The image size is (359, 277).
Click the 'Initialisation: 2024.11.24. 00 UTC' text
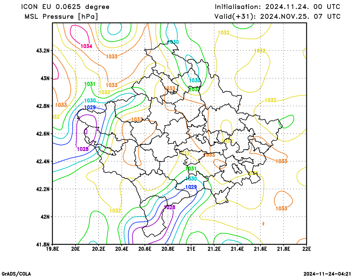point(277,7)
